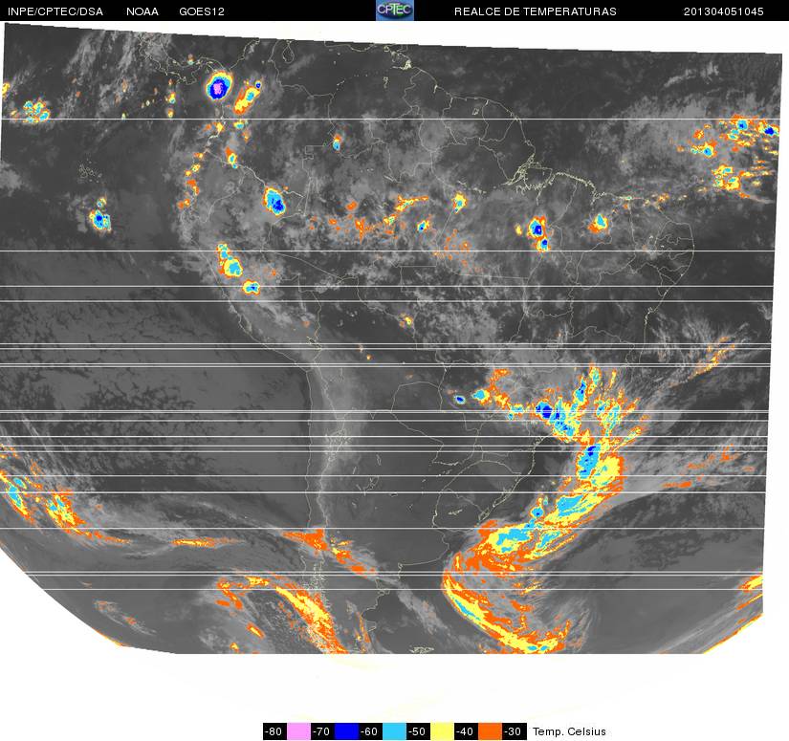Click the -50 legend value

pos(418,731)
